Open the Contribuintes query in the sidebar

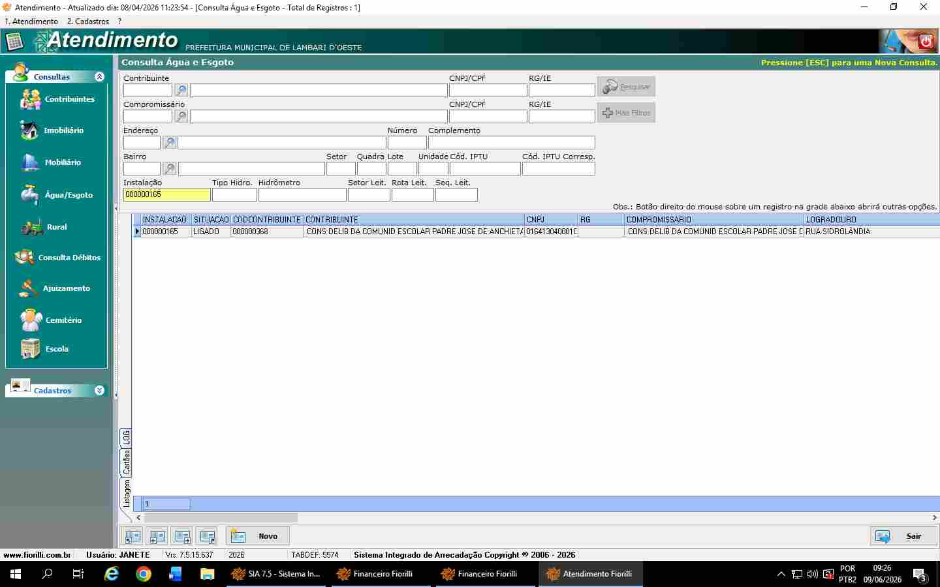click(x=57, y=99)
